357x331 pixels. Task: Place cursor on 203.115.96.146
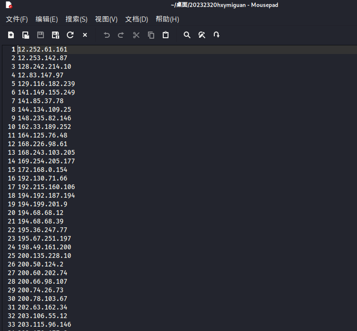[44, 325]
